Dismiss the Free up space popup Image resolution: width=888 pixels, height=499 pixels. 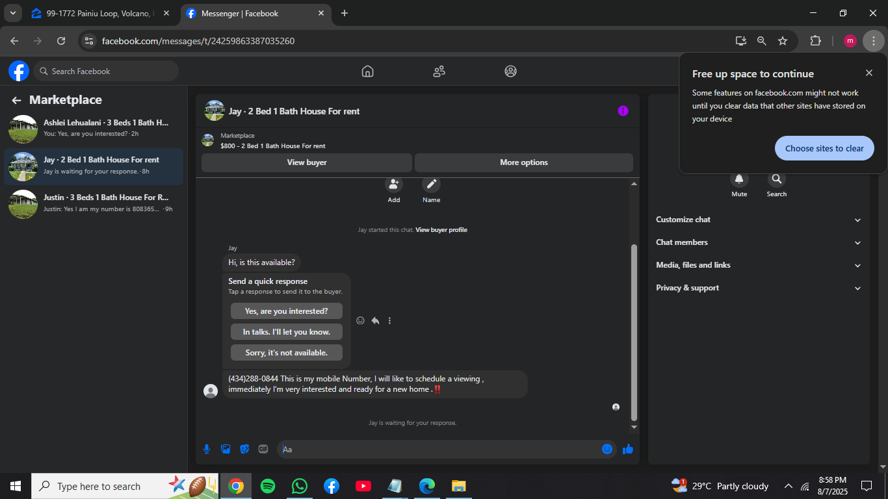tap(869, 73)
